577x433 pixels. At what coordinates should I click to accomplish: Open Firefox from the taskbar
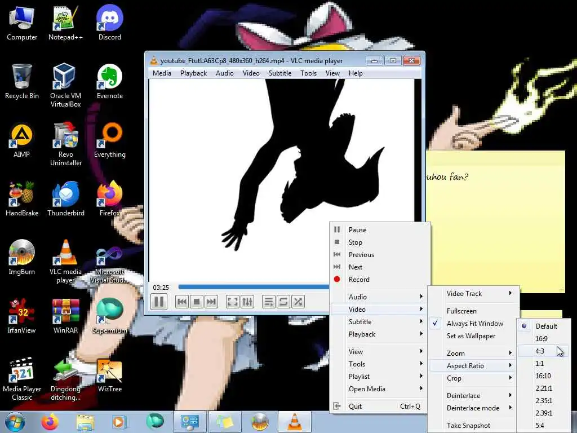[50, 422]
